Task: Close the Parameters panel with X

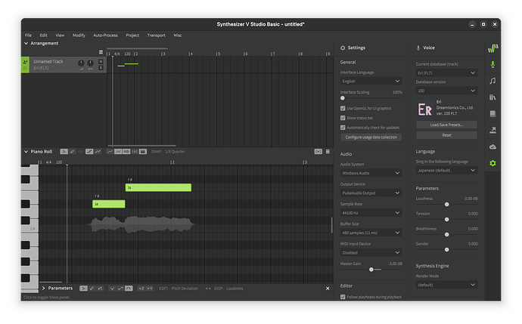Action: (328, 289)
